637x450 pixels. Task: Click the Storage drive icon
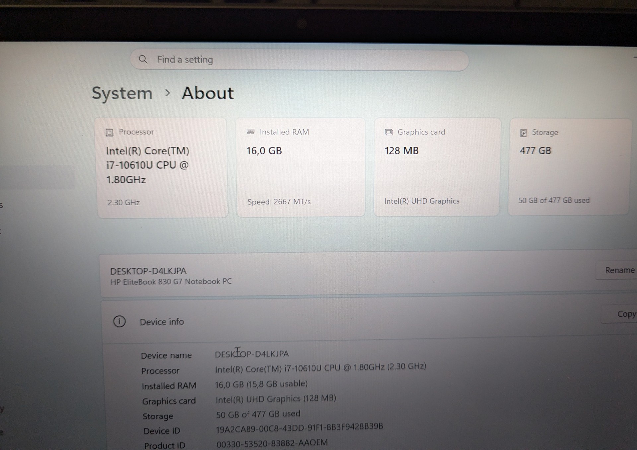(x=523, y=133)
